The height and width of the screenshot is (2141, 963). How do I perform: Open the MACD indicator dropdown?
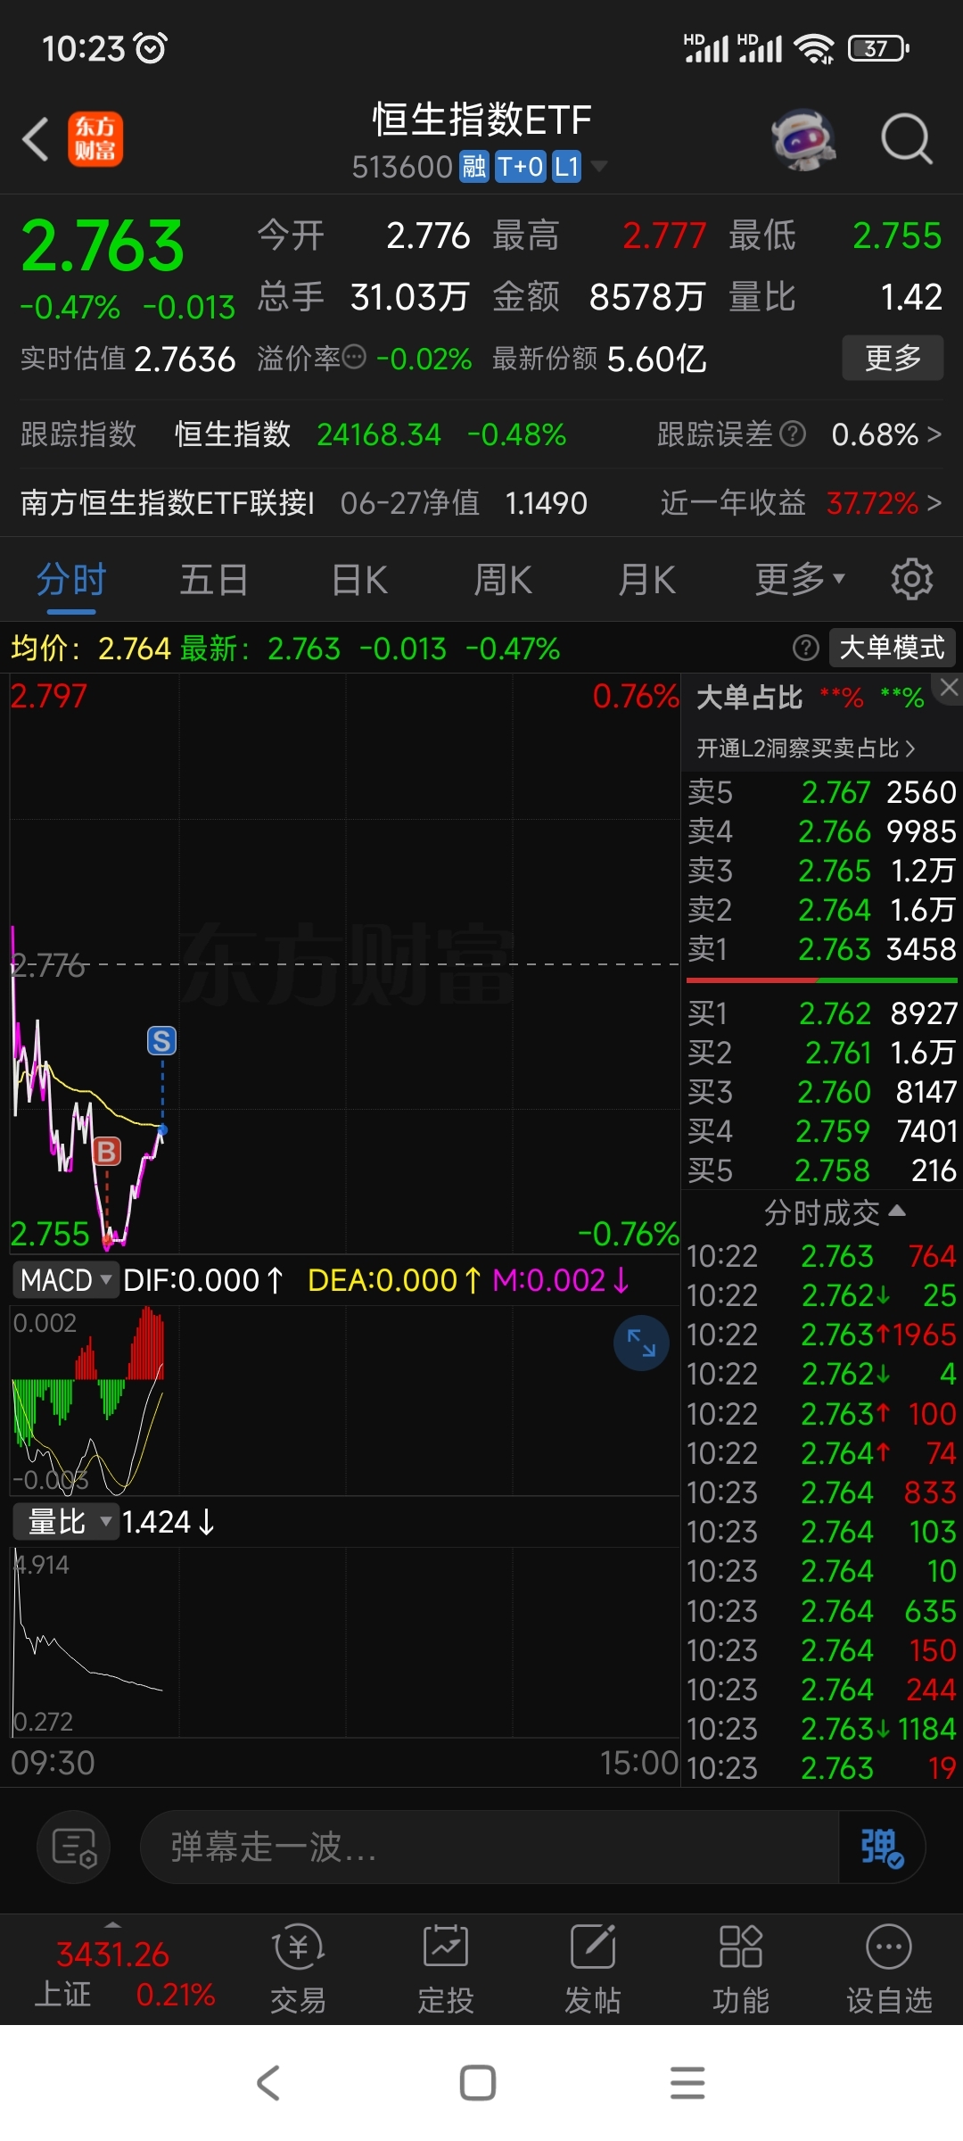tap(66, 1280)
